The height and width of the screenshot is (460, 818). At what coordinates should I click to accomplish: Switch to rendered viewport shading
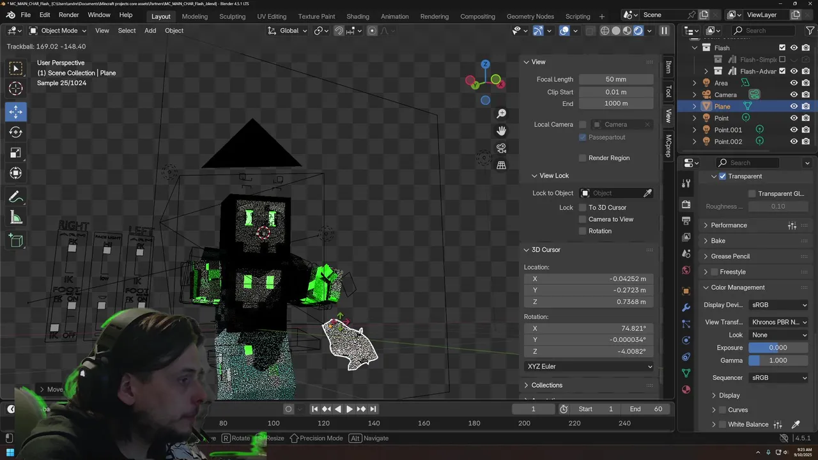(x=638, y=31)
